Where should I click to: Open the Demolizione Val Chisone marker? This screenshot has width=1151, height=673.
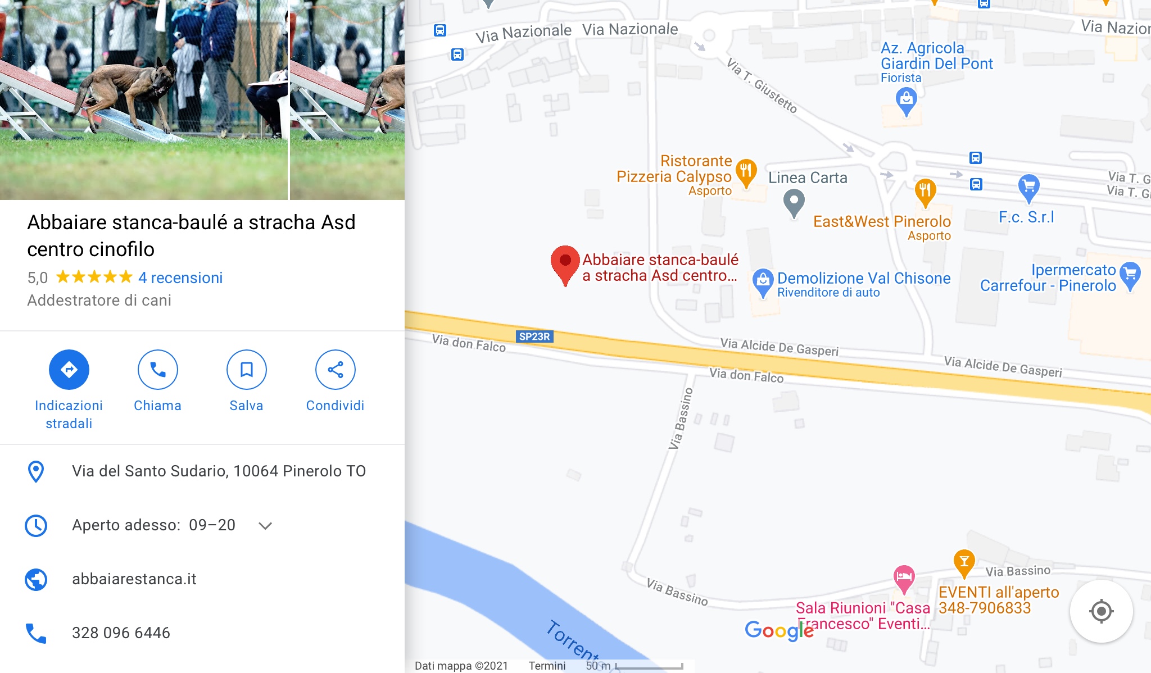point(763,283)
